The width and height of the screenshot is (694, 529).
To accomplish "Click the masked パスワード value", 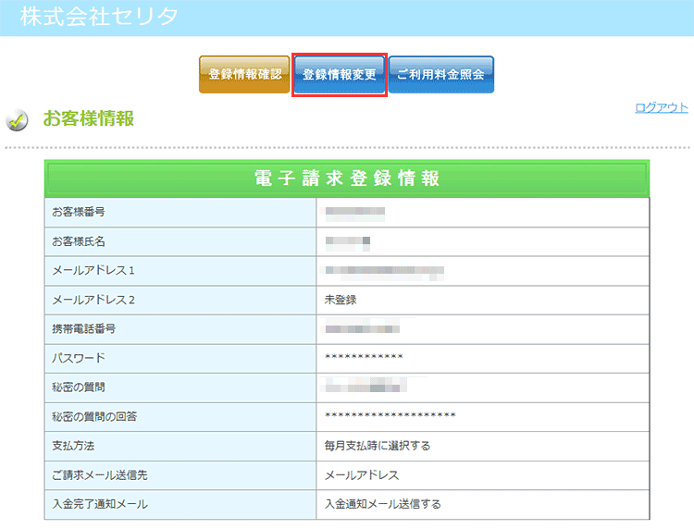I will pyautogui.click(x=364, y=358).
